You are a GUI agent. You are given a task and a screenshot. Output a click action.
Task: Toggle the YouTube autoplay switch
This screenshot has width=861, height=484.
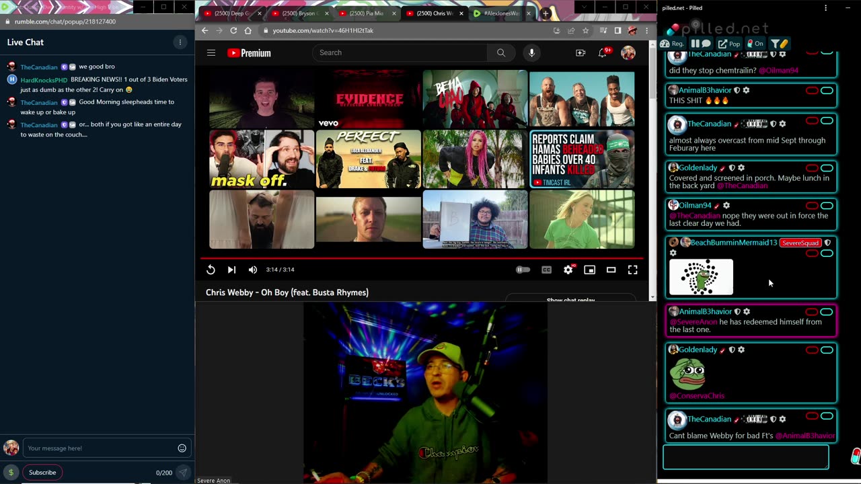coord(523,270)
